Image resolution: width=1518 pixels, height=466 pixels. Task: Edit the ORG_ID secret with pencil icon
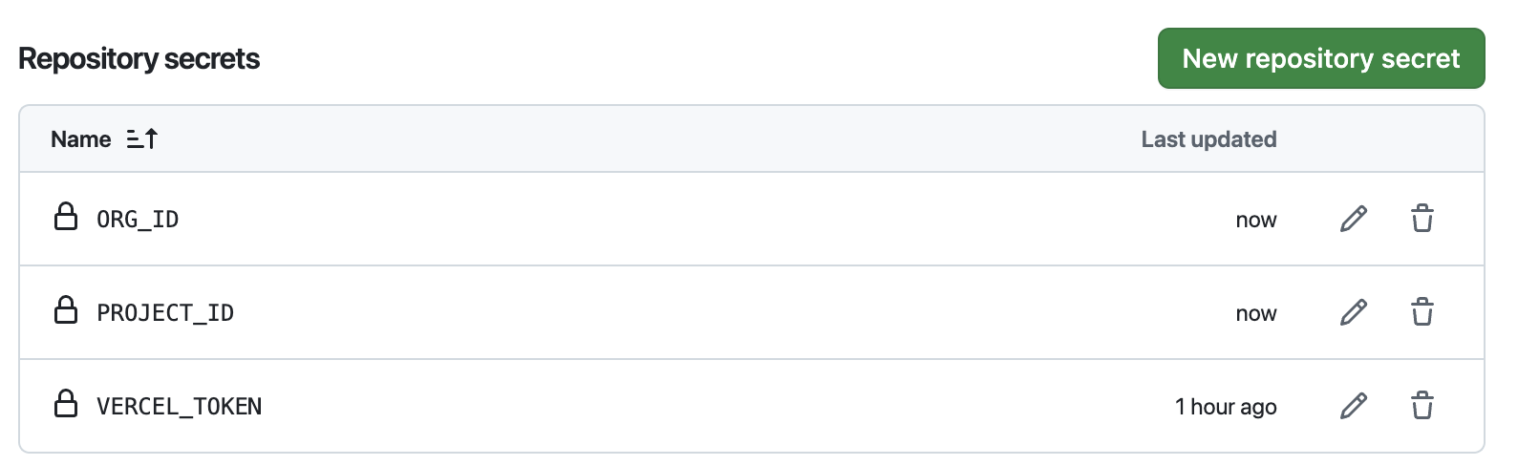[1354, 219]
